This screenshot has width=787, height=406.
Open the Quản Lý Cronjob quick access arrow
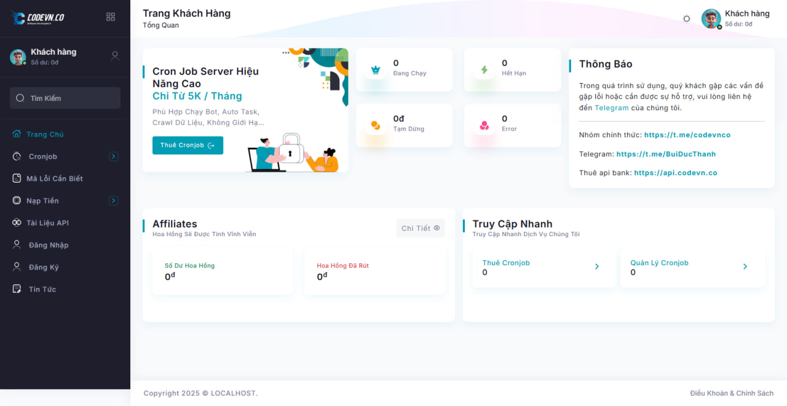745,266
